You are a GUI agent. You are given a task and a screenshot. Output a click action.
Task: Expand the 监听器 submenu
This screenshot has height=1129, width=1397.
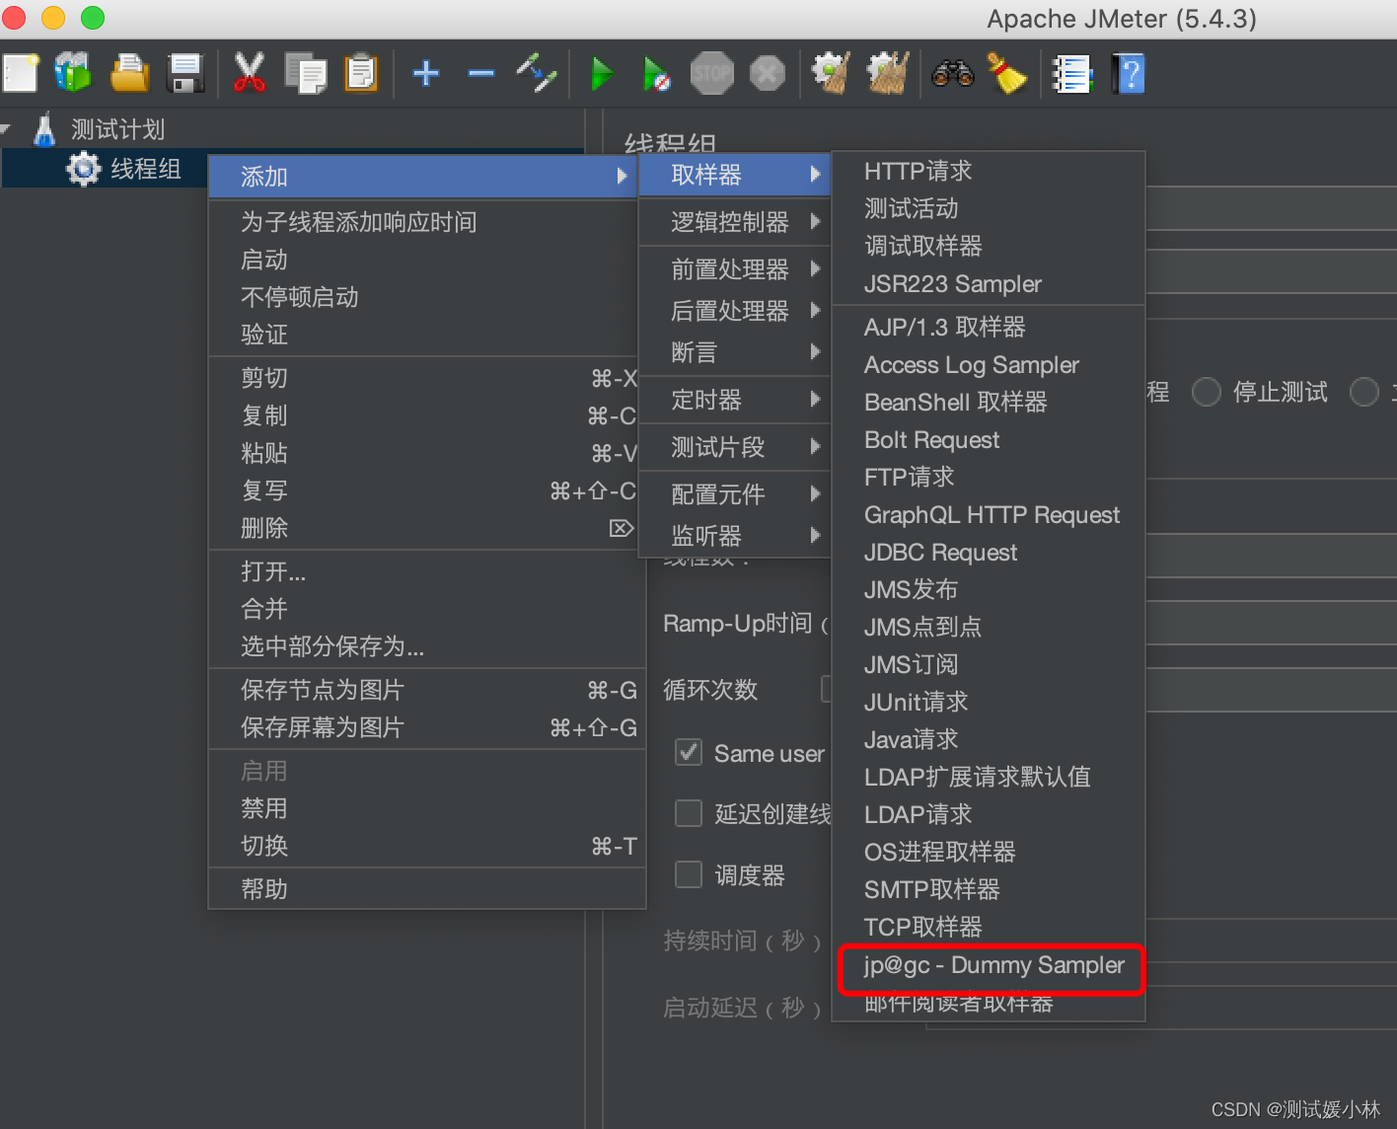click(735, 536)
